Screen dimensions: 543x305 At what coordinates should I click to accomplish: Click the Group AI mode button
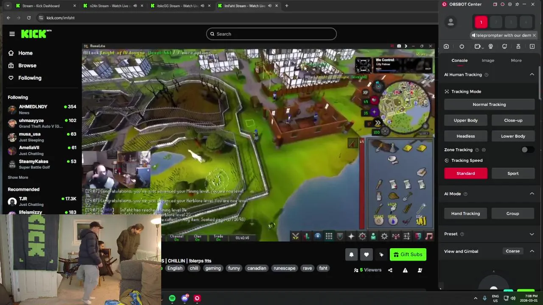click(513, 213)
